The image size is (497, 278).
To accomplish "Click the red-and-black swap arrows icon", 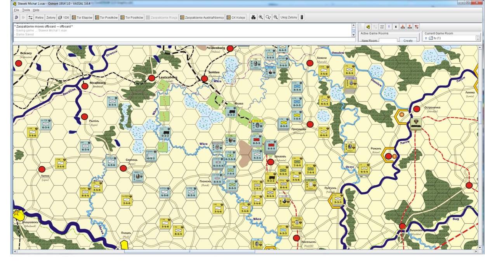I will [417, 27].
